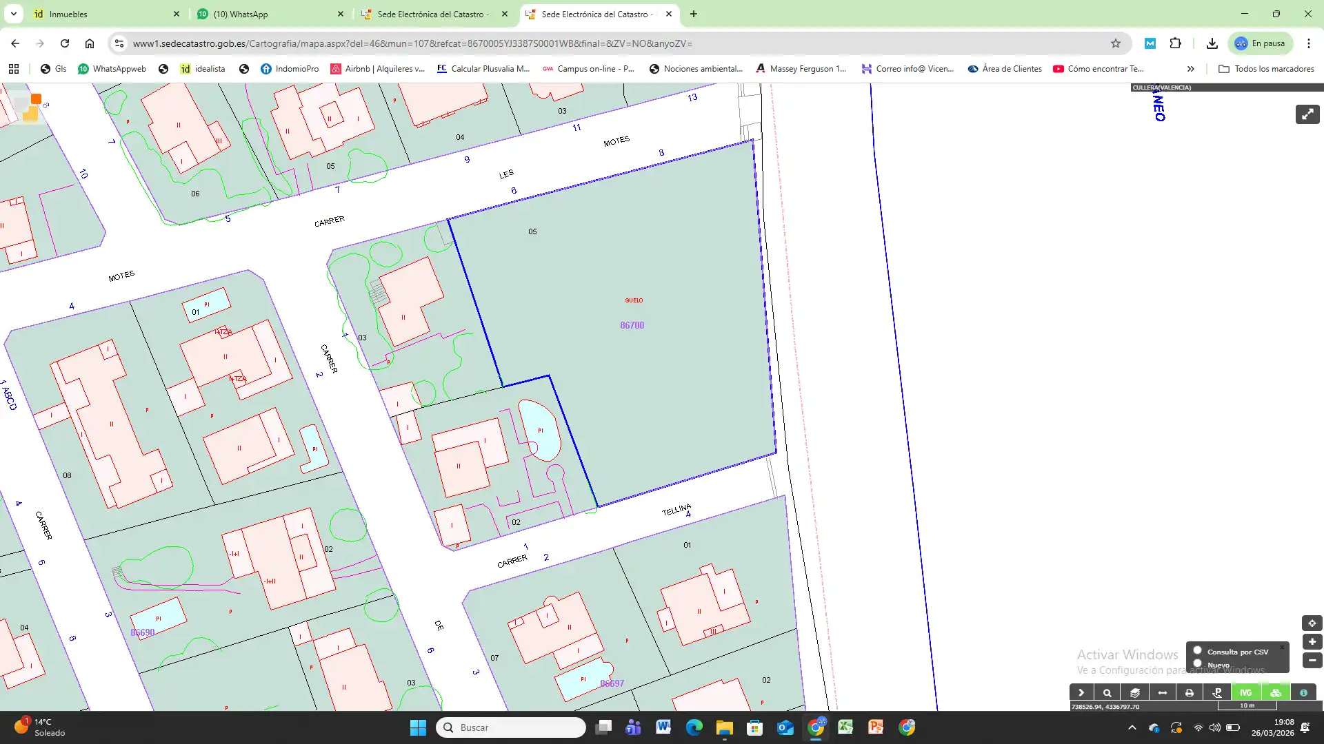Screen dimensions: 1324x744
Task: Open the browser tab search dropdown
Action: coord(14,14)
